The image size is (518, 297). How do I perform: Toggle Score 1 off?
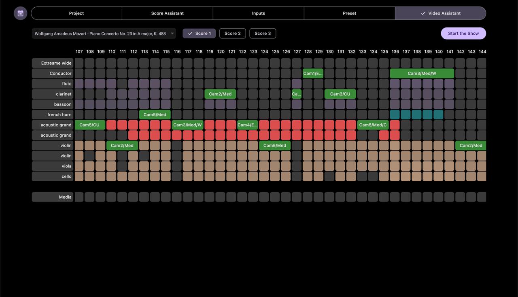tap(199, 33)
